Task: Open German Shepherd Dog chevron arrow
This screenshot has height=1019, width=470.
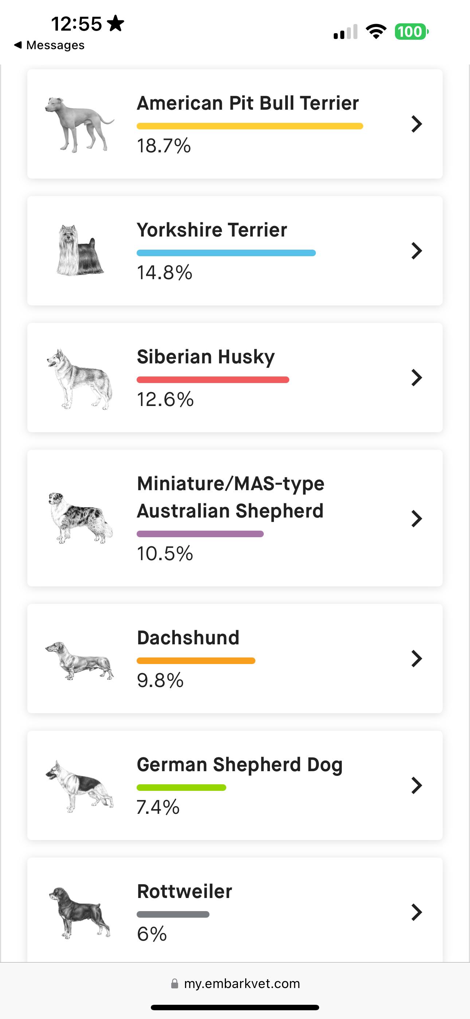Action: click(x=416, y=786)
